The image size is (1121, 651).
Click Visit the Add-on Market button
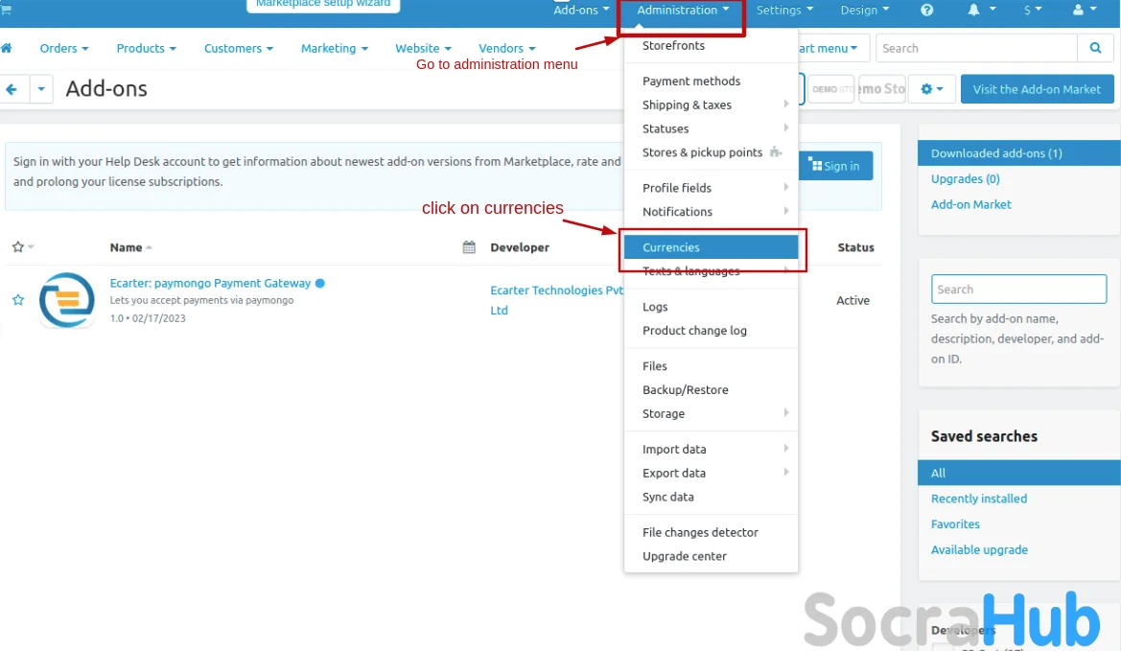coord(1037,89)
